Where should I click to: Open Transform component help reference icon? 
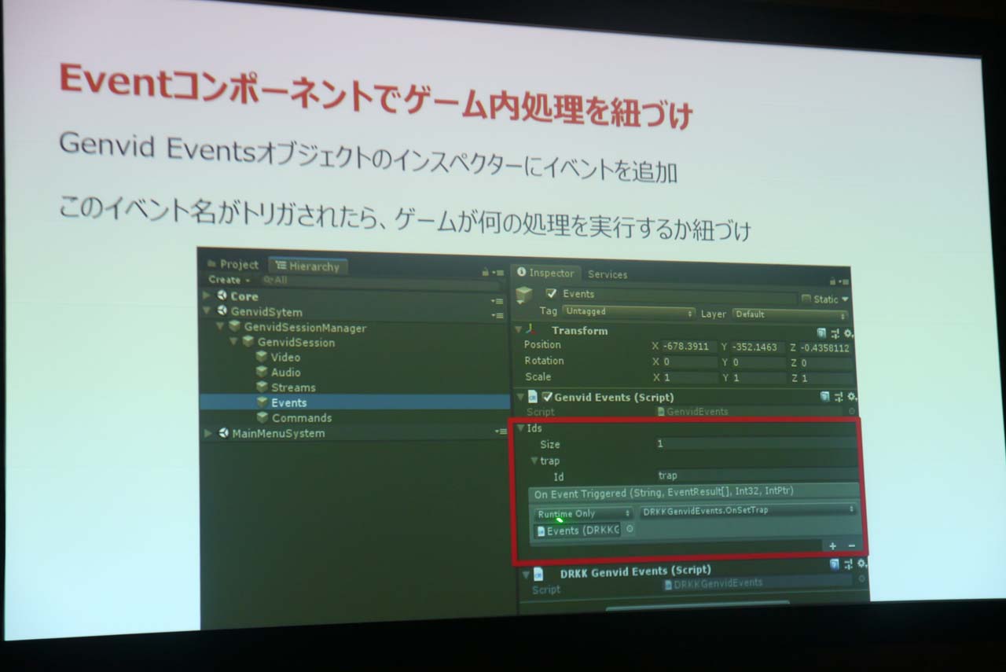pos(822,332)
